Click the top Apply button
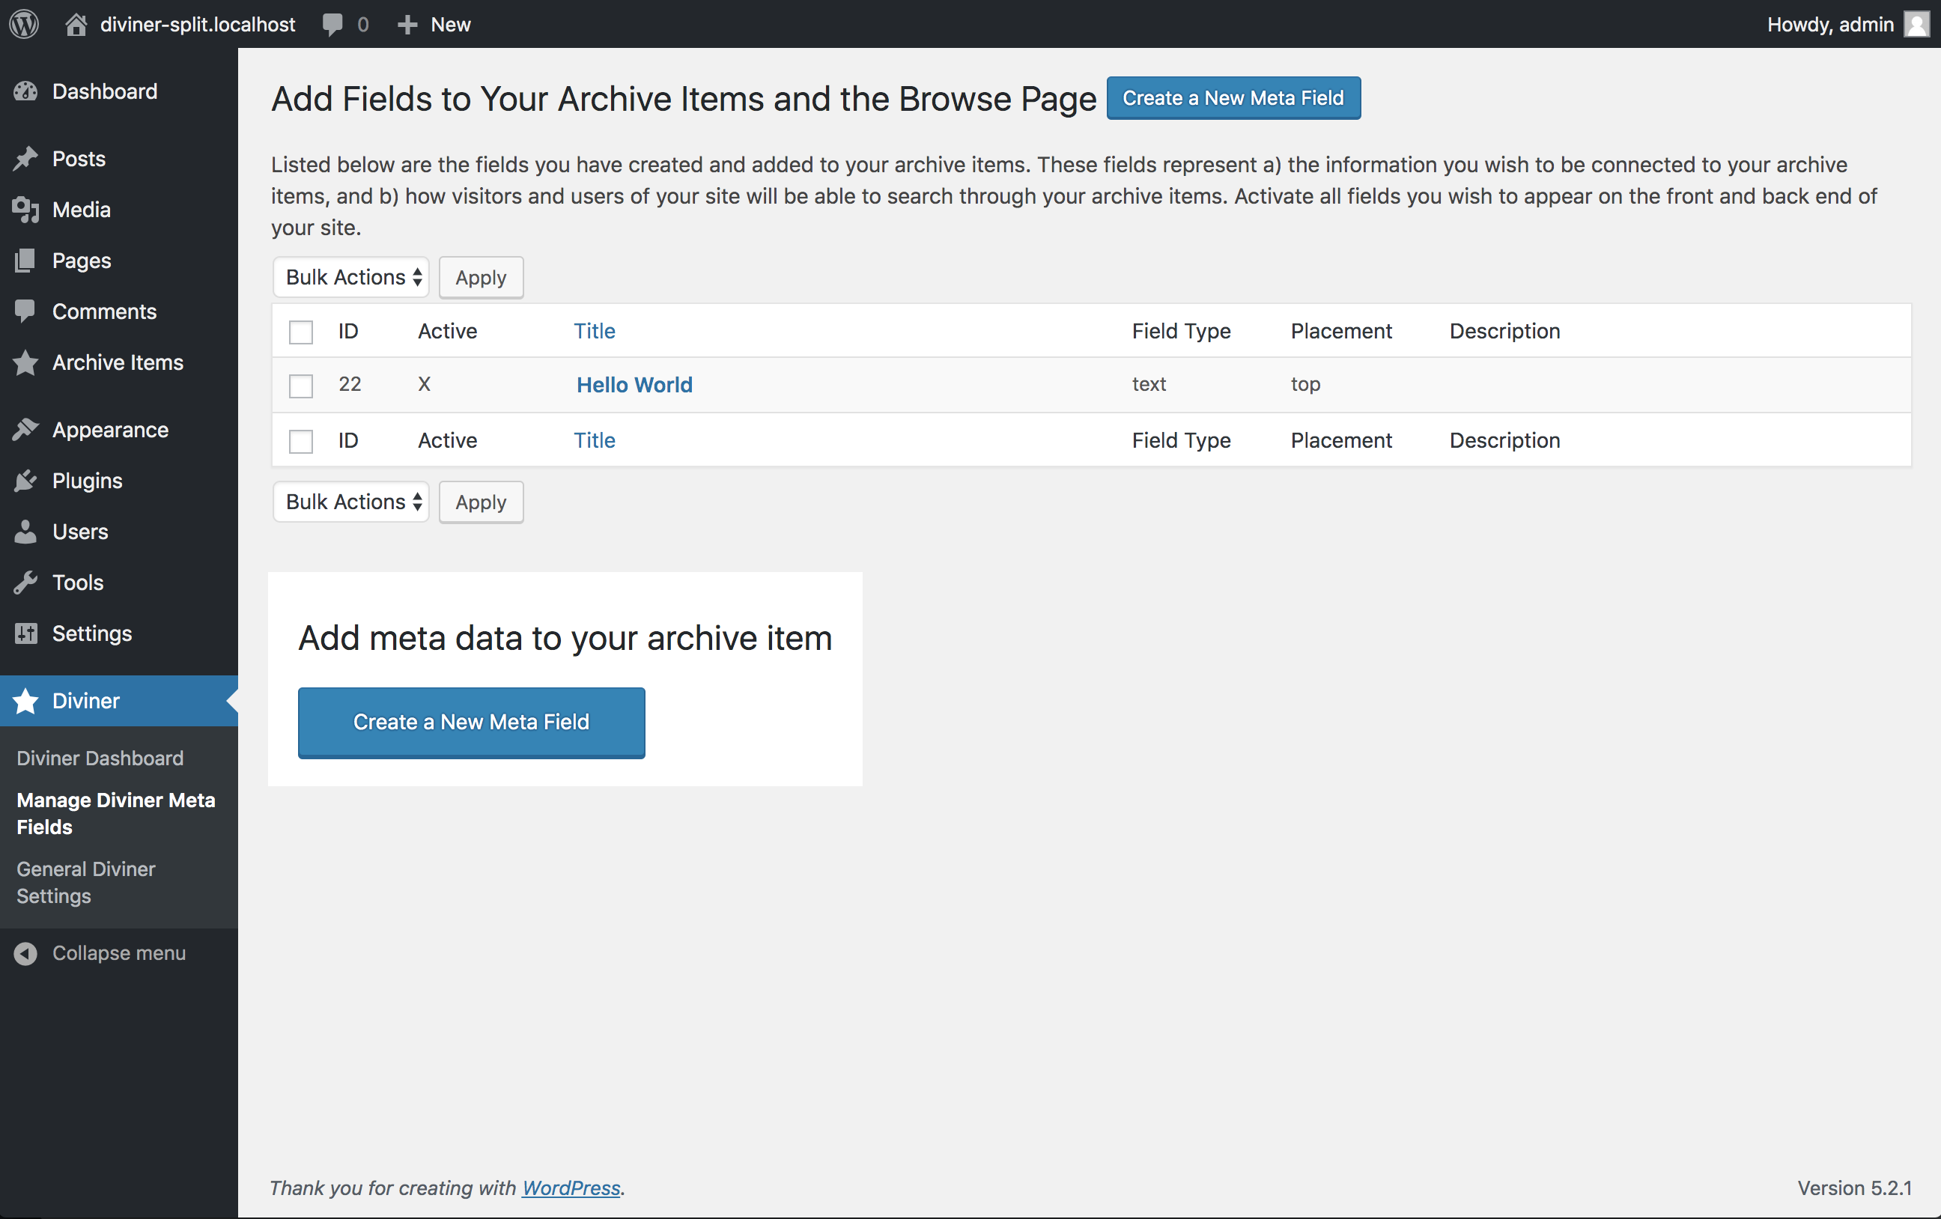This screenshot has height=1219, width=1941. coord(482,277)
